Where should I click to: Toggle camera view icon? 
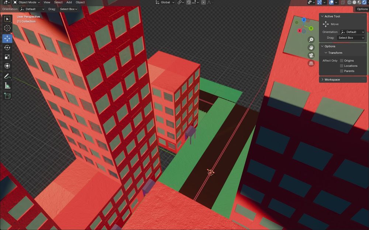coord(311,56)
